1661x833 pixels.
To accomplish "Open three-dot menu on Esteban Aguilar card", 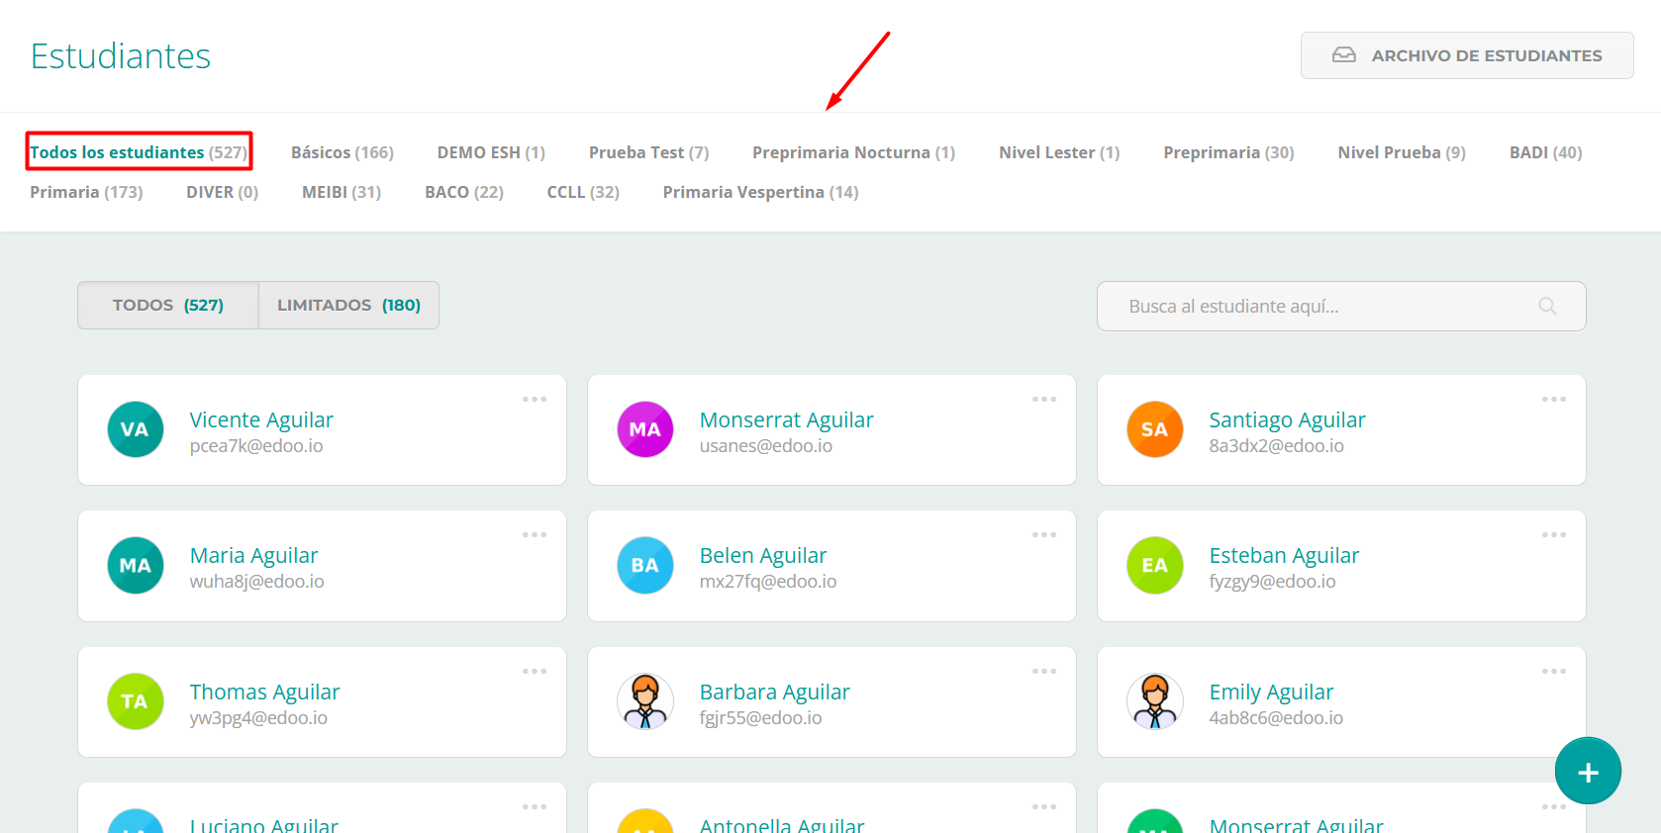I will click(x=1554, y=535).
